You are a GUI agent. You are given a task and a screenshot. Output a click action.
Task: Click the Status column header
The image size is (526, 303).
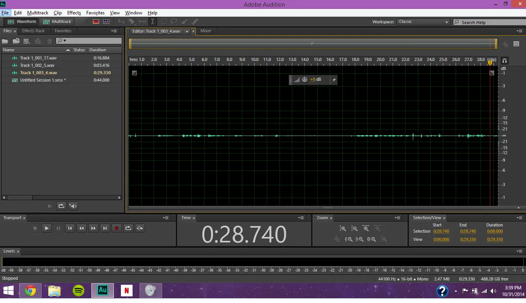(79, 50)
